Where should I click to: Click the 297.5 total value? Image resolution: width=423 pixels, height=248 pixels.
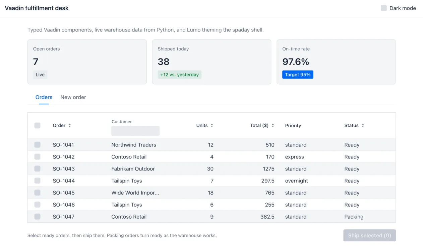tap(268, 181)
